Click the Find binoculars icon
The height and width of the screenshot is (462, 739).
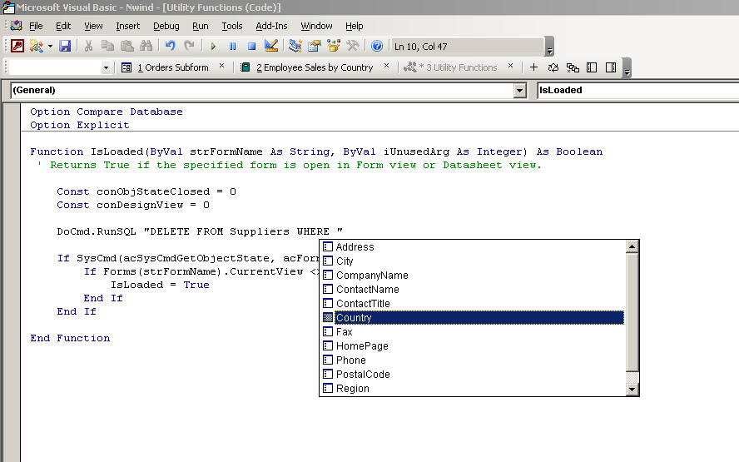point(146,46)
